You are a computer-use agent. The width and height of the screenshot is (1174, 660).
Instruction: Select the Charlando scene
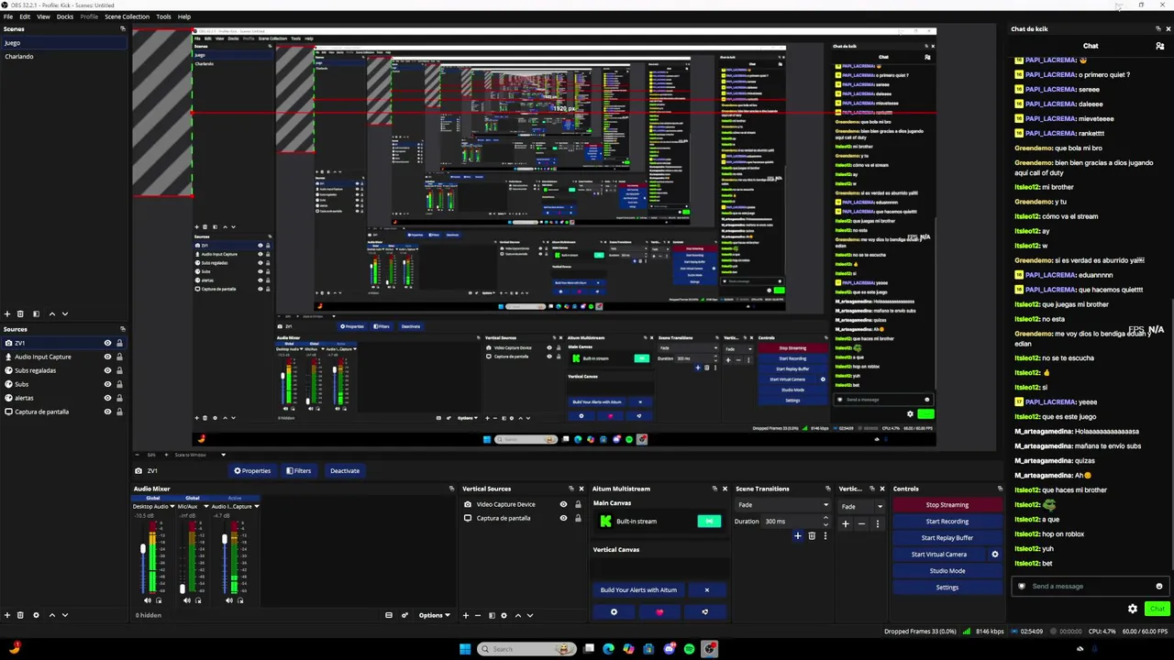[x=19, y=57]
